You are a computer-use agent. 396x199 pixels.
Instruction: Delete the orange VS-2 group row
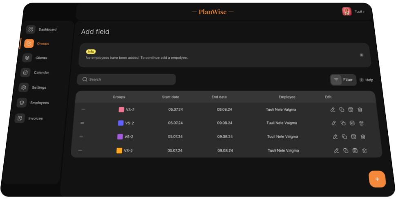[364, 151]
